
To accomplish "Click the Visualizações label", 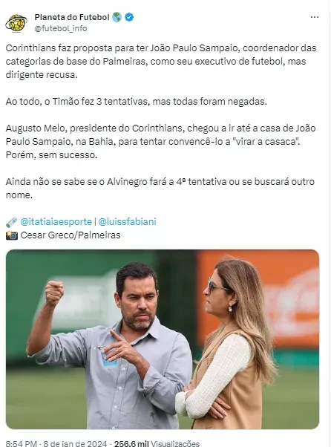I will (175, 443).
